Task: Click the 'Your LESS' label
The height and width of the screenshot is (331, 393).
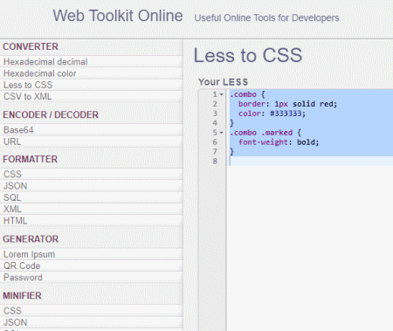Action: [x=223, y=82]
